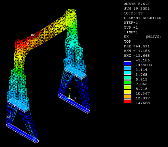The width and height of the screenshot is (168, 147).
Task: Click the ELEMENT SOLUTION title text
Action: click(x=143, y=18)
